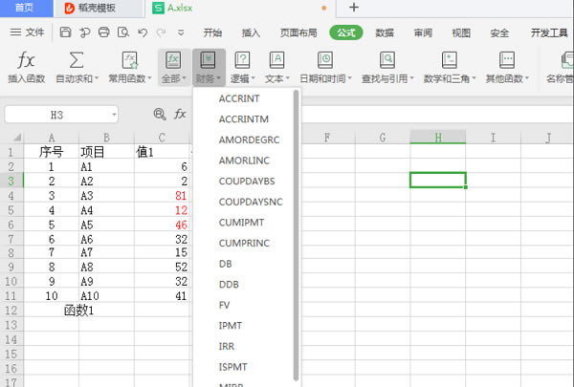This screenshot has width=574, height=387.
Task: Click the Save icon in quick toolbar
Action: (65, 32)
